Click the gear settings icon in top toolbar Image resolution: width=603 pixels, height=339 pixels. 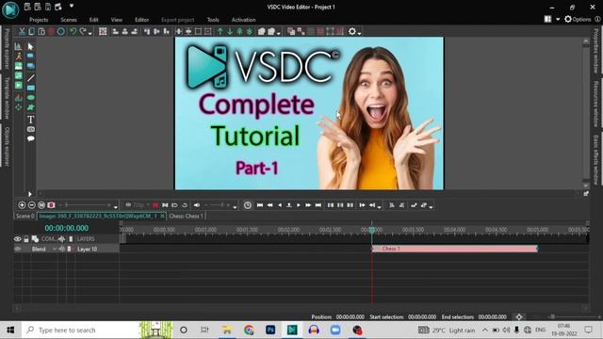351,31
